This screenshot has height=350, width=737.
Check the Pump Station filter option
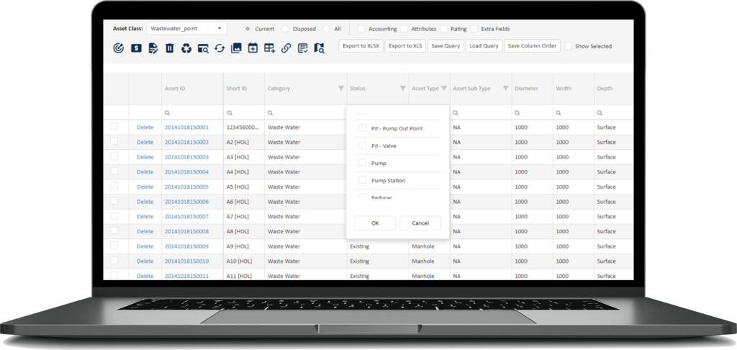pos(363,180)
